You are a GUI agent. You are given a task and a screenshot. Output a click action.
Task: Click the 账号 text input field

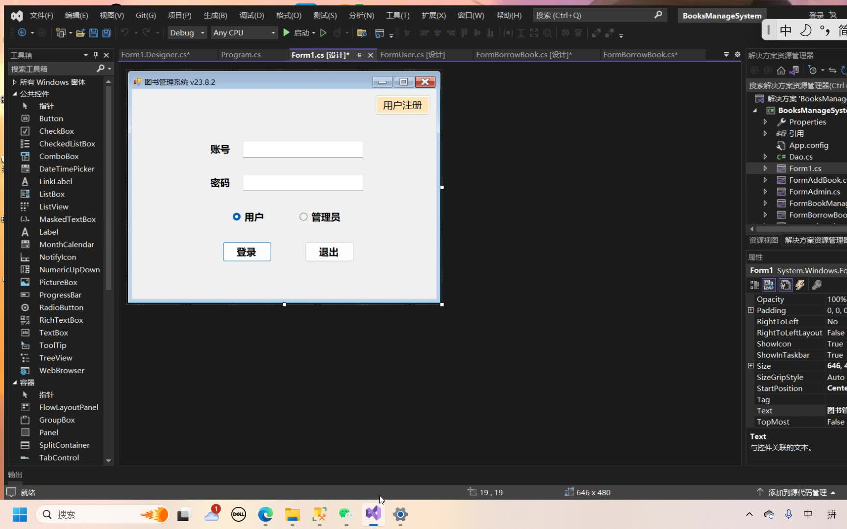(x=302, y=149)
